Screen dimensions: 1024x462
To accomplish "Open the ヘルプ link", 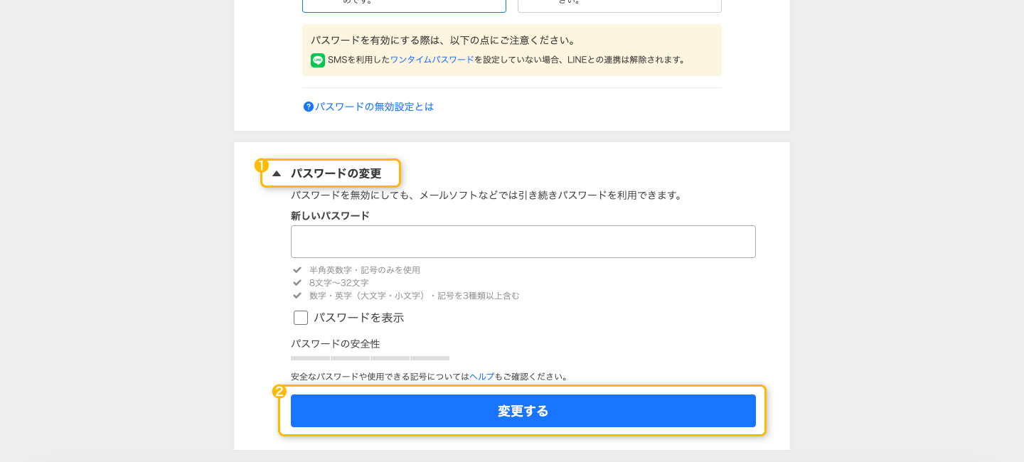I will [x=481, y=377].
